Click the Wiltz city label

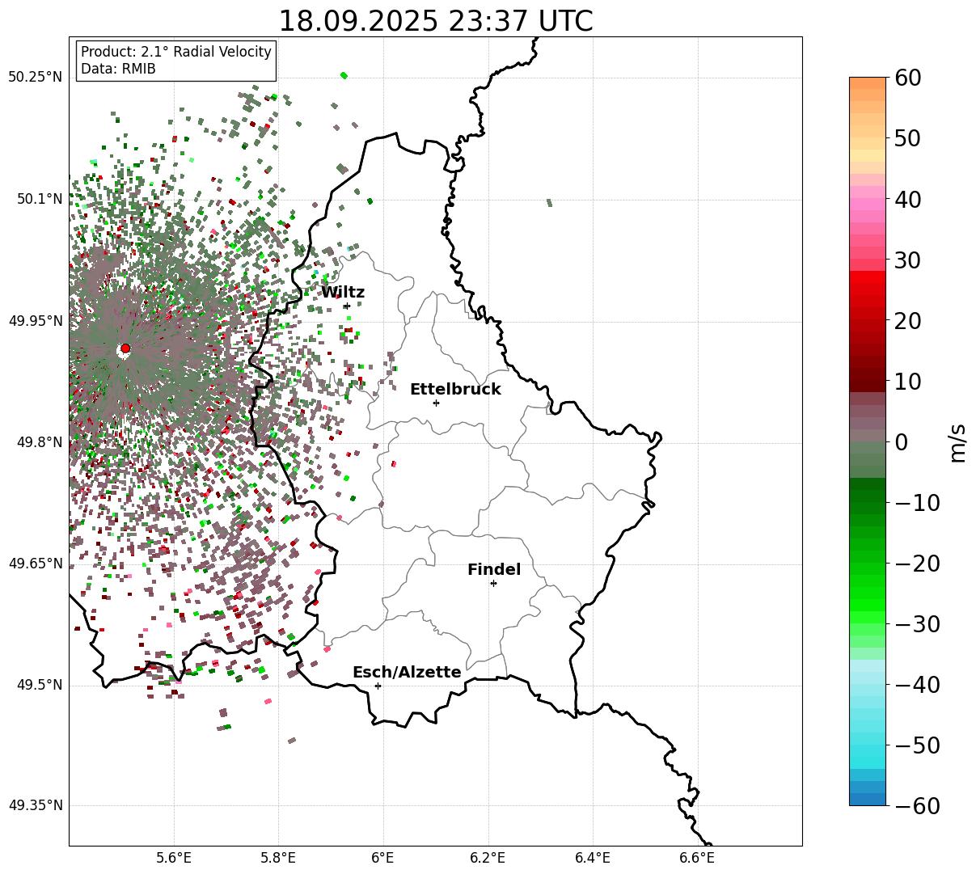pyautogui.click(x=343, y=292)
